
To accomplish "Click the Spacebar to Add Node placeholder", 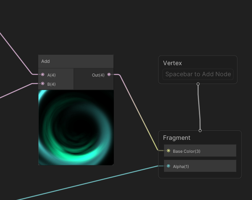I will (198, 74).
